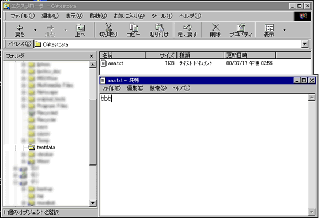Viewport: 321px width, 218px height.
Task: Click the Forward (進む) toolbar button
Action: (x=50, y=31)
